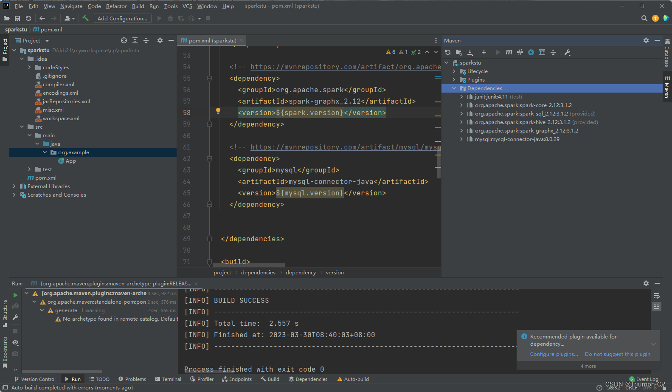Screen dimensions: 672x392
Task: Open Run panel gear settings
Action: tap(646, 283)
